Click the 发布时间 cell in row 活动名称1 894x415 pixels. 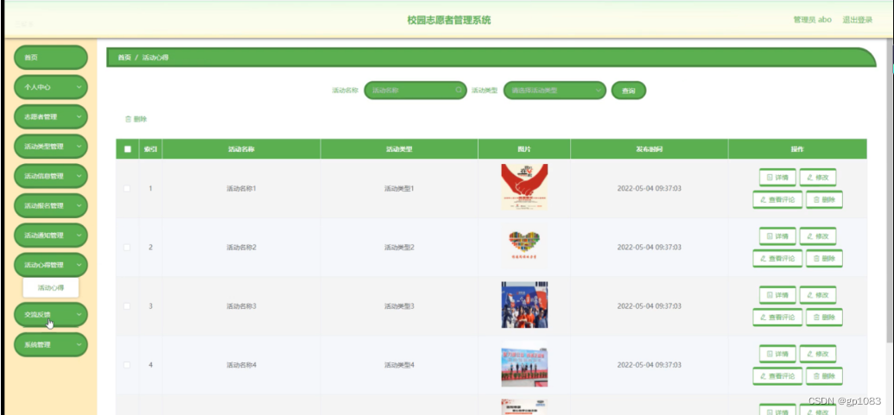[650, 188]
